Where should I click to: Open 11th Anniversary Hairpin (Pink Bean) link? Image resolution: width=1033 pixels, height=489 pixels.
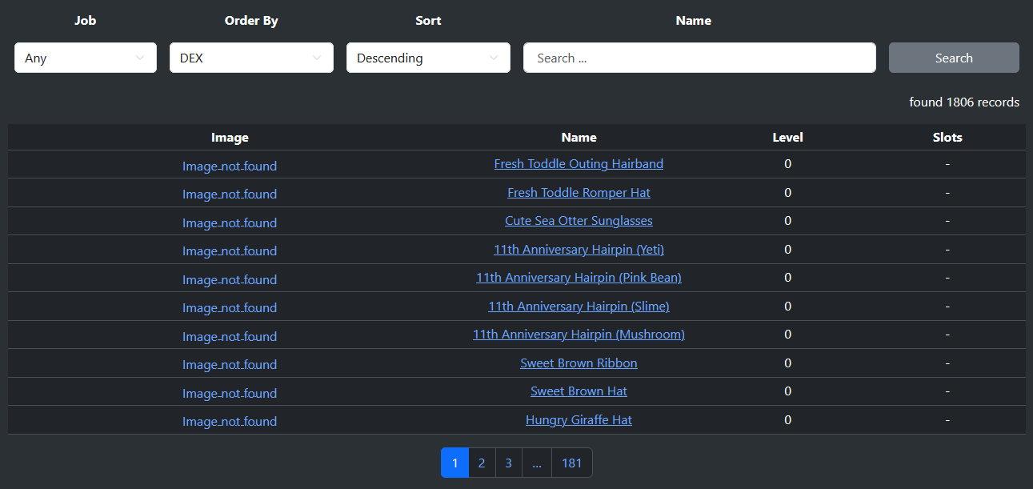(x=579, y=278)
